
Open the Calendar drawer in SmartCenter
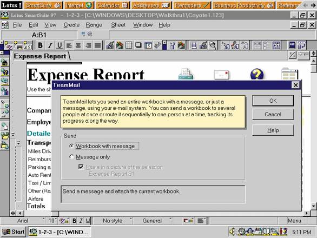pyautogui.click(x=113, y=5)
